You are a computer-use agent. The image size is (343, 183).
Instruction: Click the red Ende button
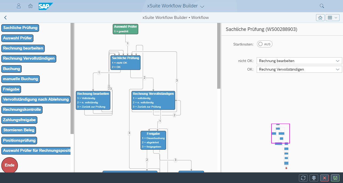click(x=10, y=165)
